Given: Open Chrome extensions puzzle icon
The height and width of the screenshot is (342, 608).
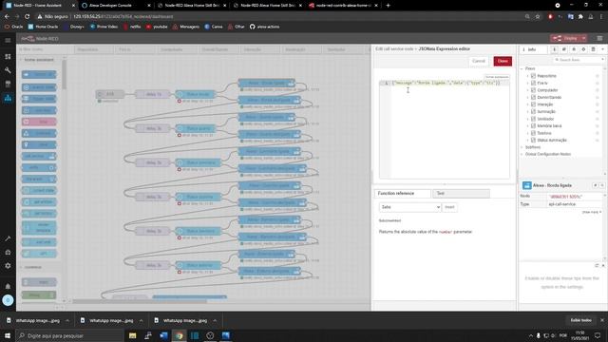Looking at the screenshot, I should (580, 17).
